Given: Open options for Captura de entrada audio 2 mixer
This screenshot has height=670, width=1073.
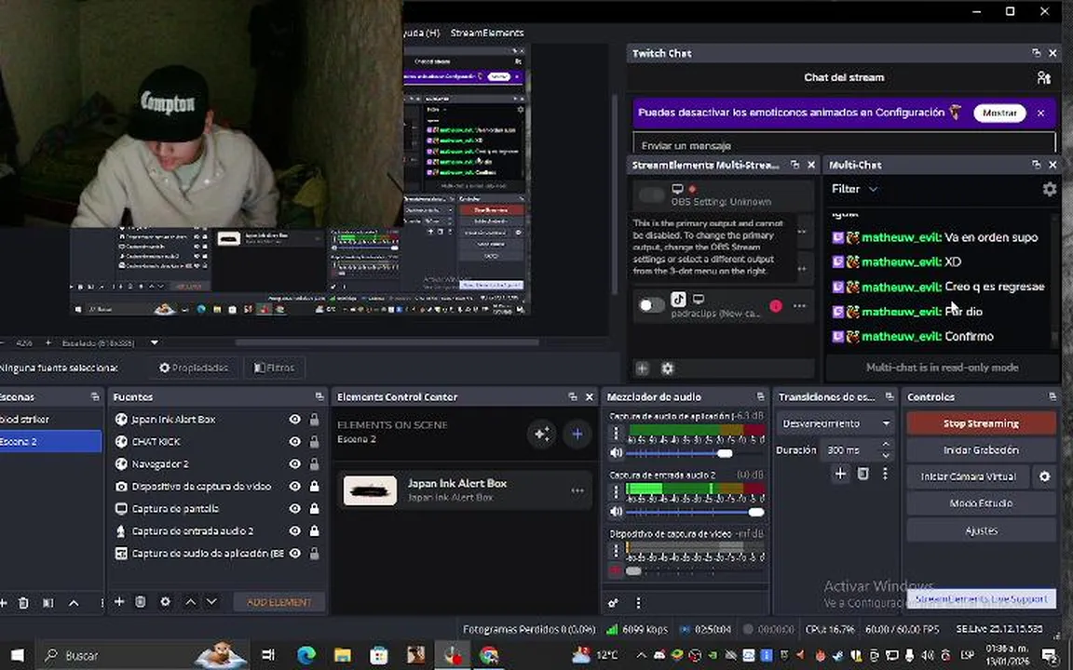Looking at the screenshot, I should 615,491.
